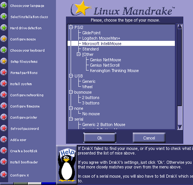Choose Kensington Thinking Mouse entry

coord(114,71)
